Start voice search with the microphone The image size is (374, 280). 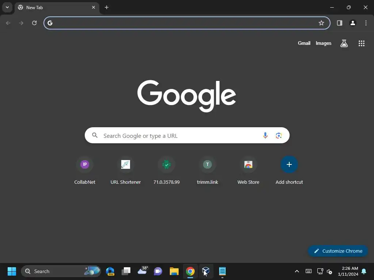(x=265, y=136)
